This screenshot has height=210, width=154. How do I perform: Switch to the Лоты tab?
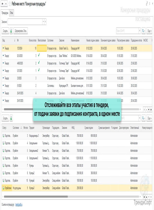tap(12, 12)
